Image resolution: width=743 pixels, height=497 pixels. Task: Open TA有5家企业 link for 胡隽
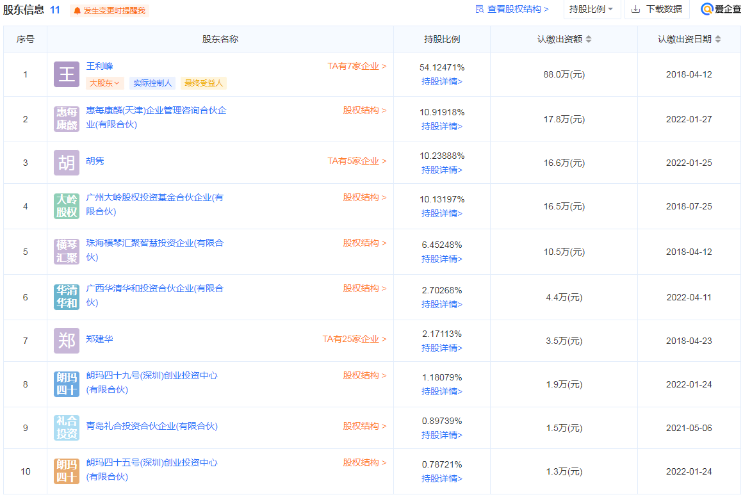(357, 161)
